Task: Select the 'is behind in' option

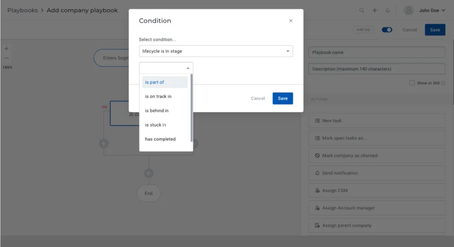Action: [165, 110]
